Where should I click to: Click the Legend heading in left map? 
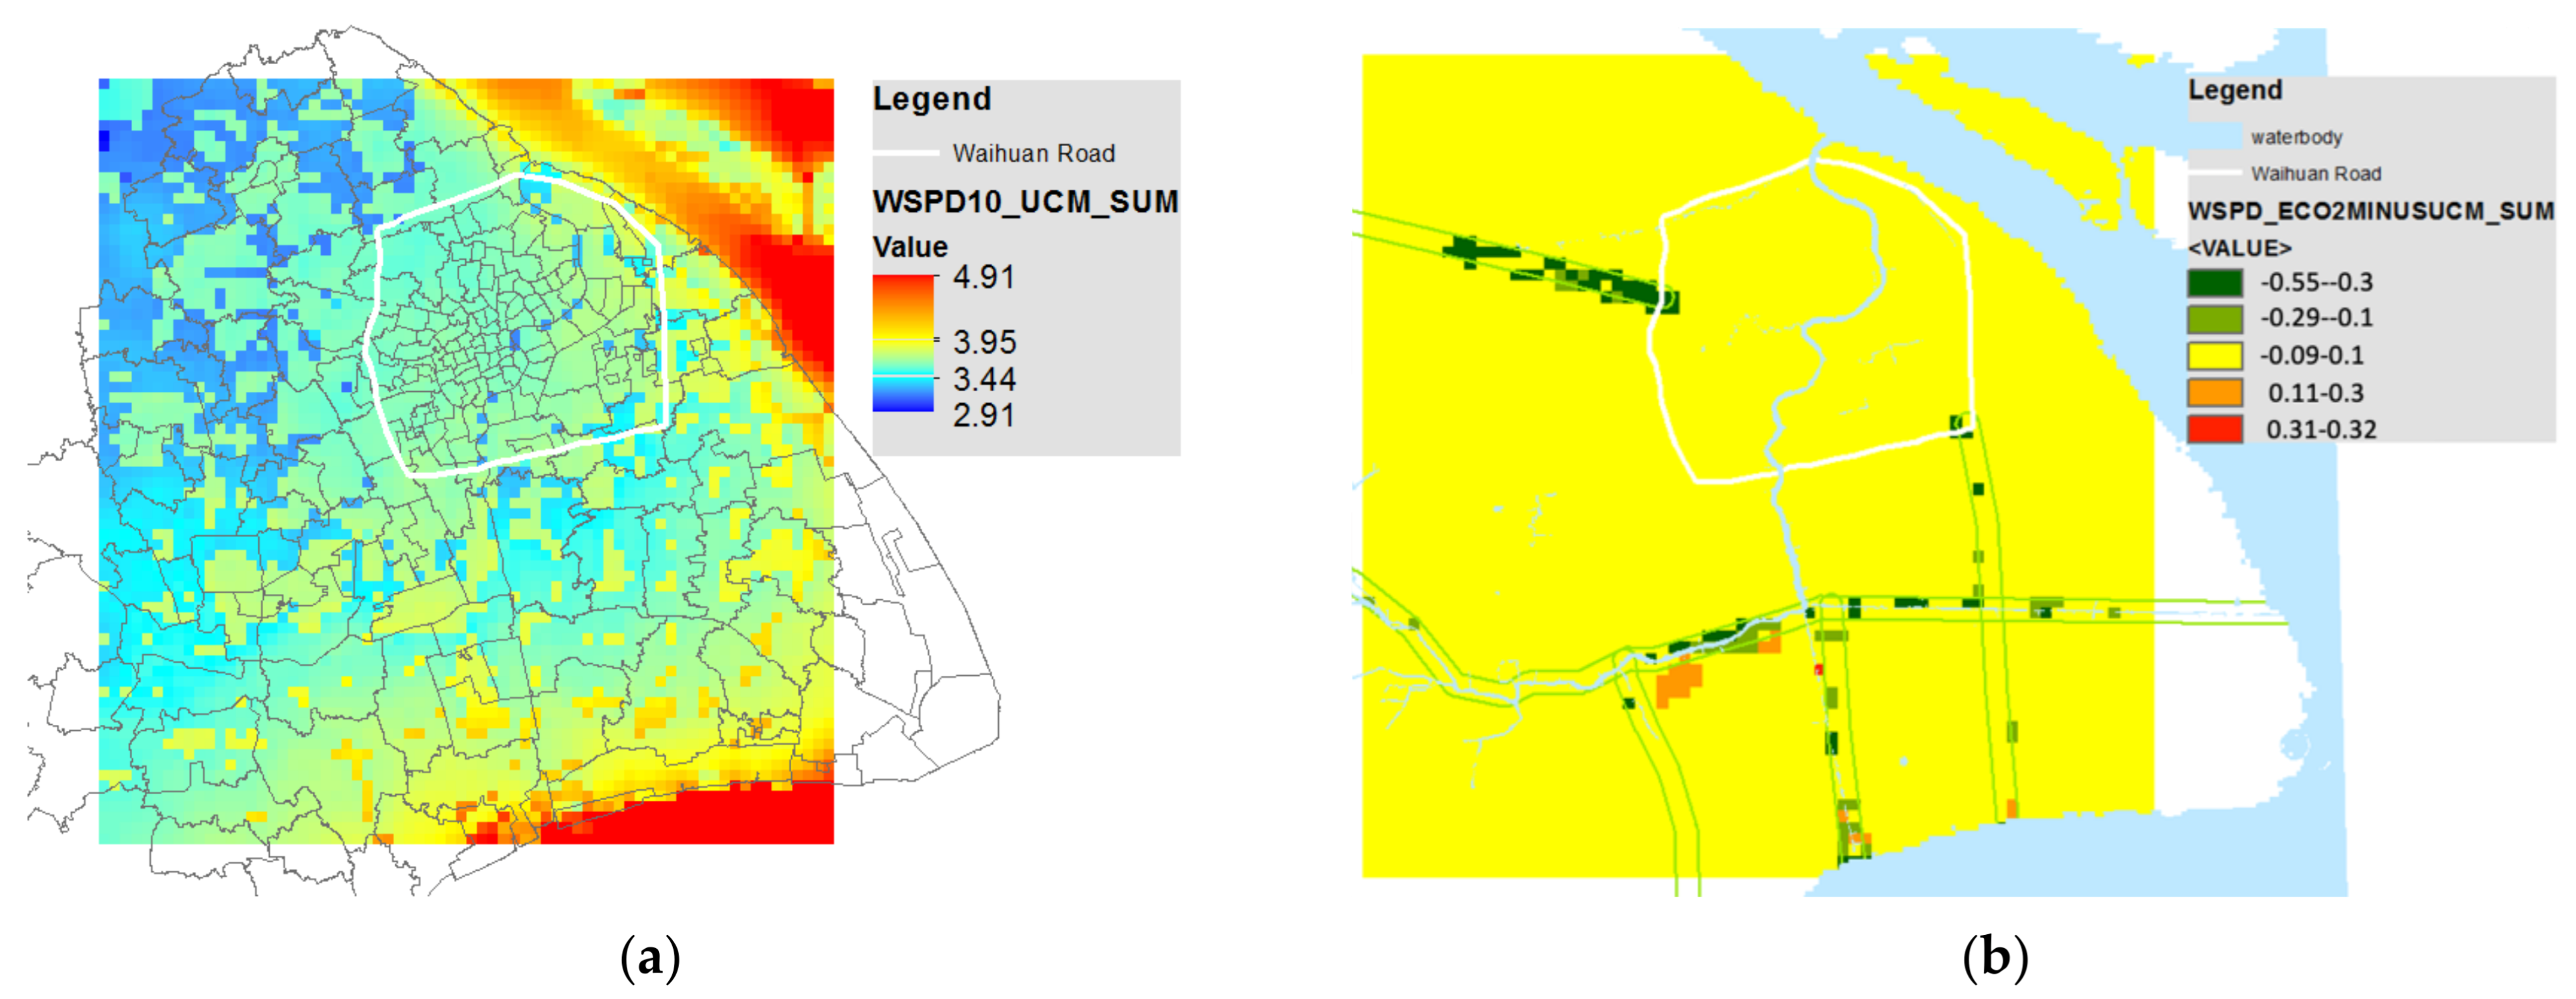(x=932, y=99)
